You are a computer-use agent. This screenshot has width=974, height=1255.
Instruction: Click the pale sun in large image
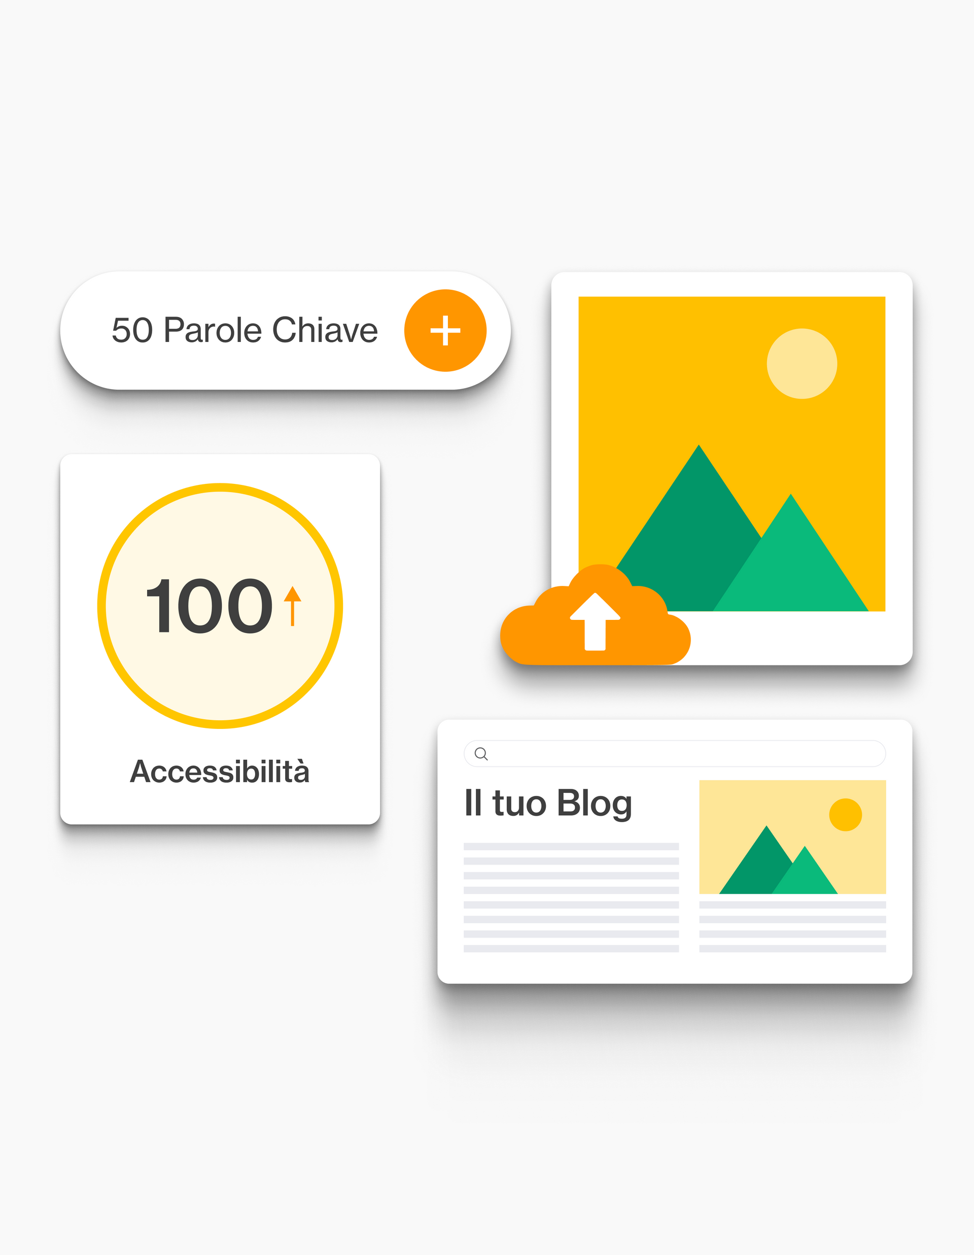point(802,364)
